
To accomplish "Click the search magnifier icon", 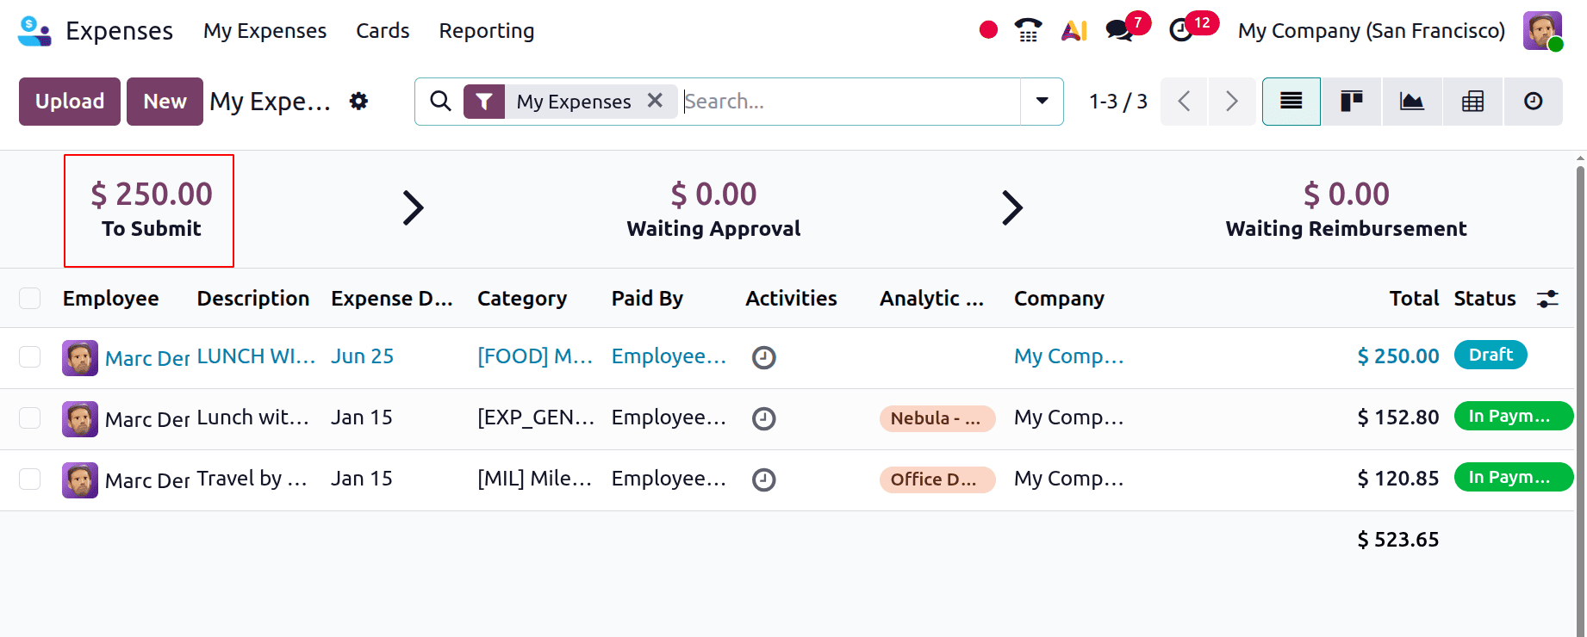I will (x=440, y=101).
